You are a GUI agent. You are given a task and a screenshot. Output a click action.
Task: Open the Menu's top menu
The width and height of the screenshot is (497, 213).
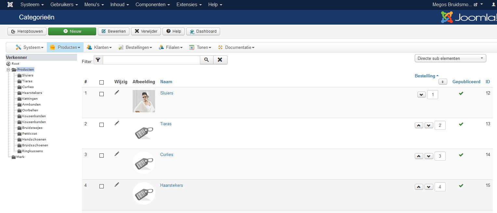point(94,5)
